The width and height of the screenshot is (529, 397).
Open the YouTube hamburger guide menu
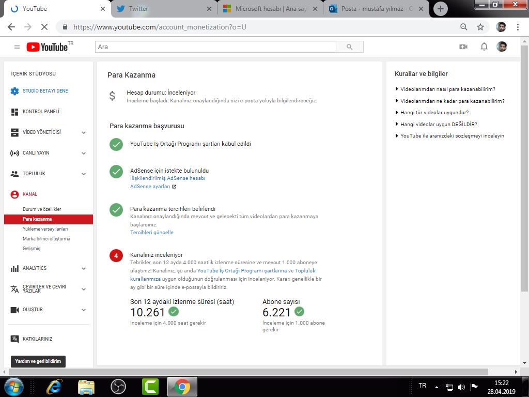tap(17, 47)
